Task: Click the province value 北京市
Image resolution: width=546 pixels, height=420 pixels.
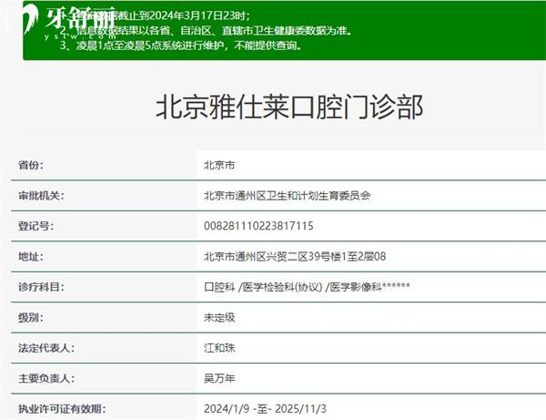Action: [219, 165]
